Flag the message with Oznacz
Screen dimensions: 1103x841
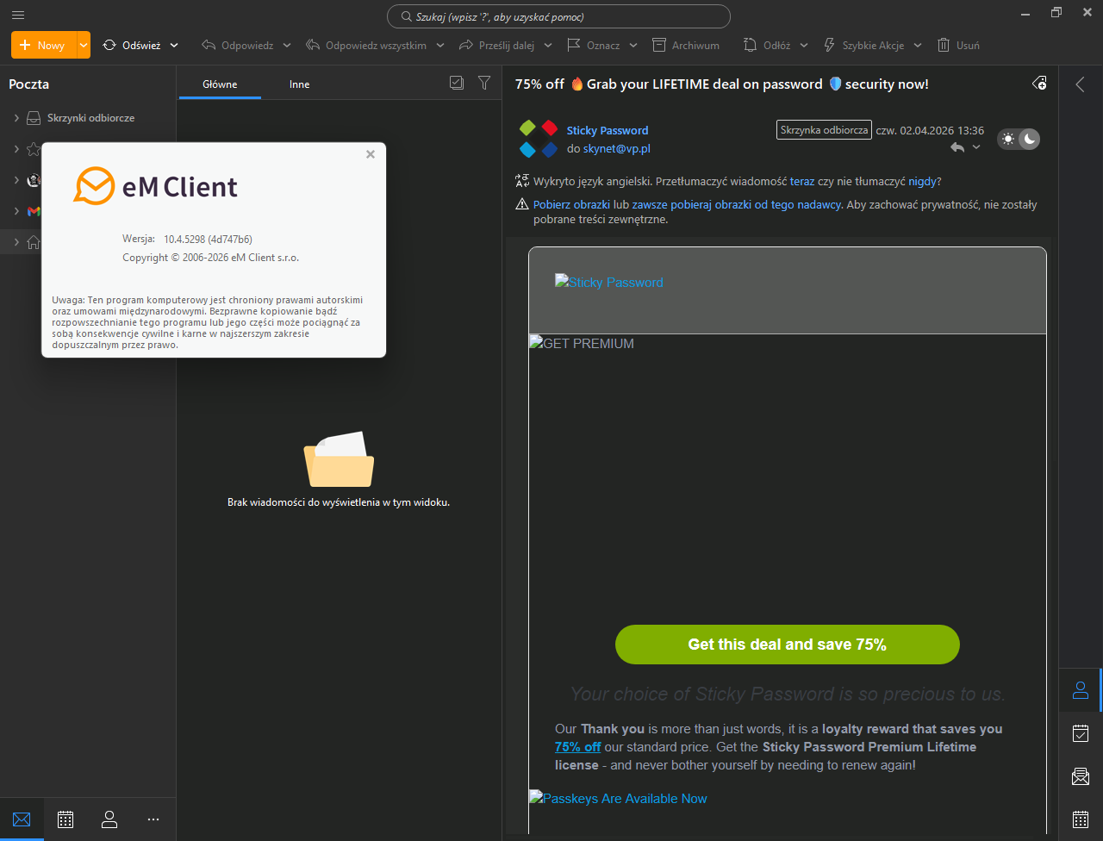click(x=594, y=45)
